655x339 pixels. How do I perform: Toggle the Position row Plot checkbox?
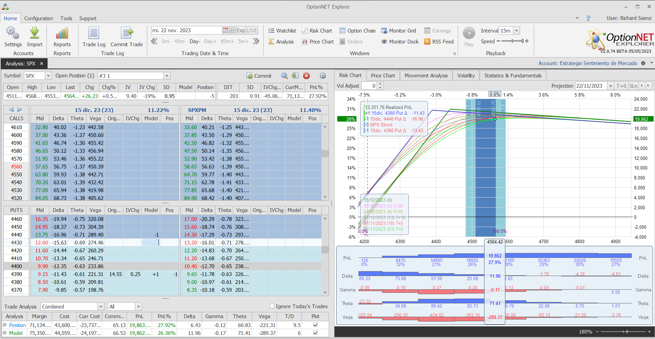[x=315, y=325]
